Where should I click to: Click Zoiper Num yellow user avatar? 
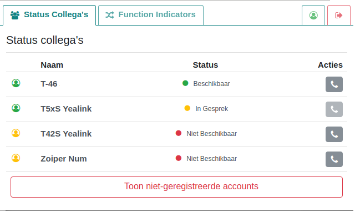(x=16, y=158)
